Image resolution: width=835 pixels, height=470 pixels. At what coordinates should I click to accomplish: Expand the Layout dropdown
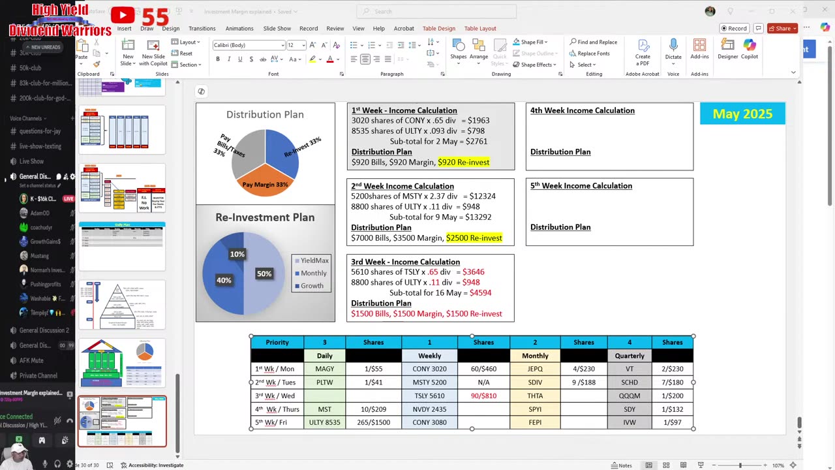tap(185, 42)
